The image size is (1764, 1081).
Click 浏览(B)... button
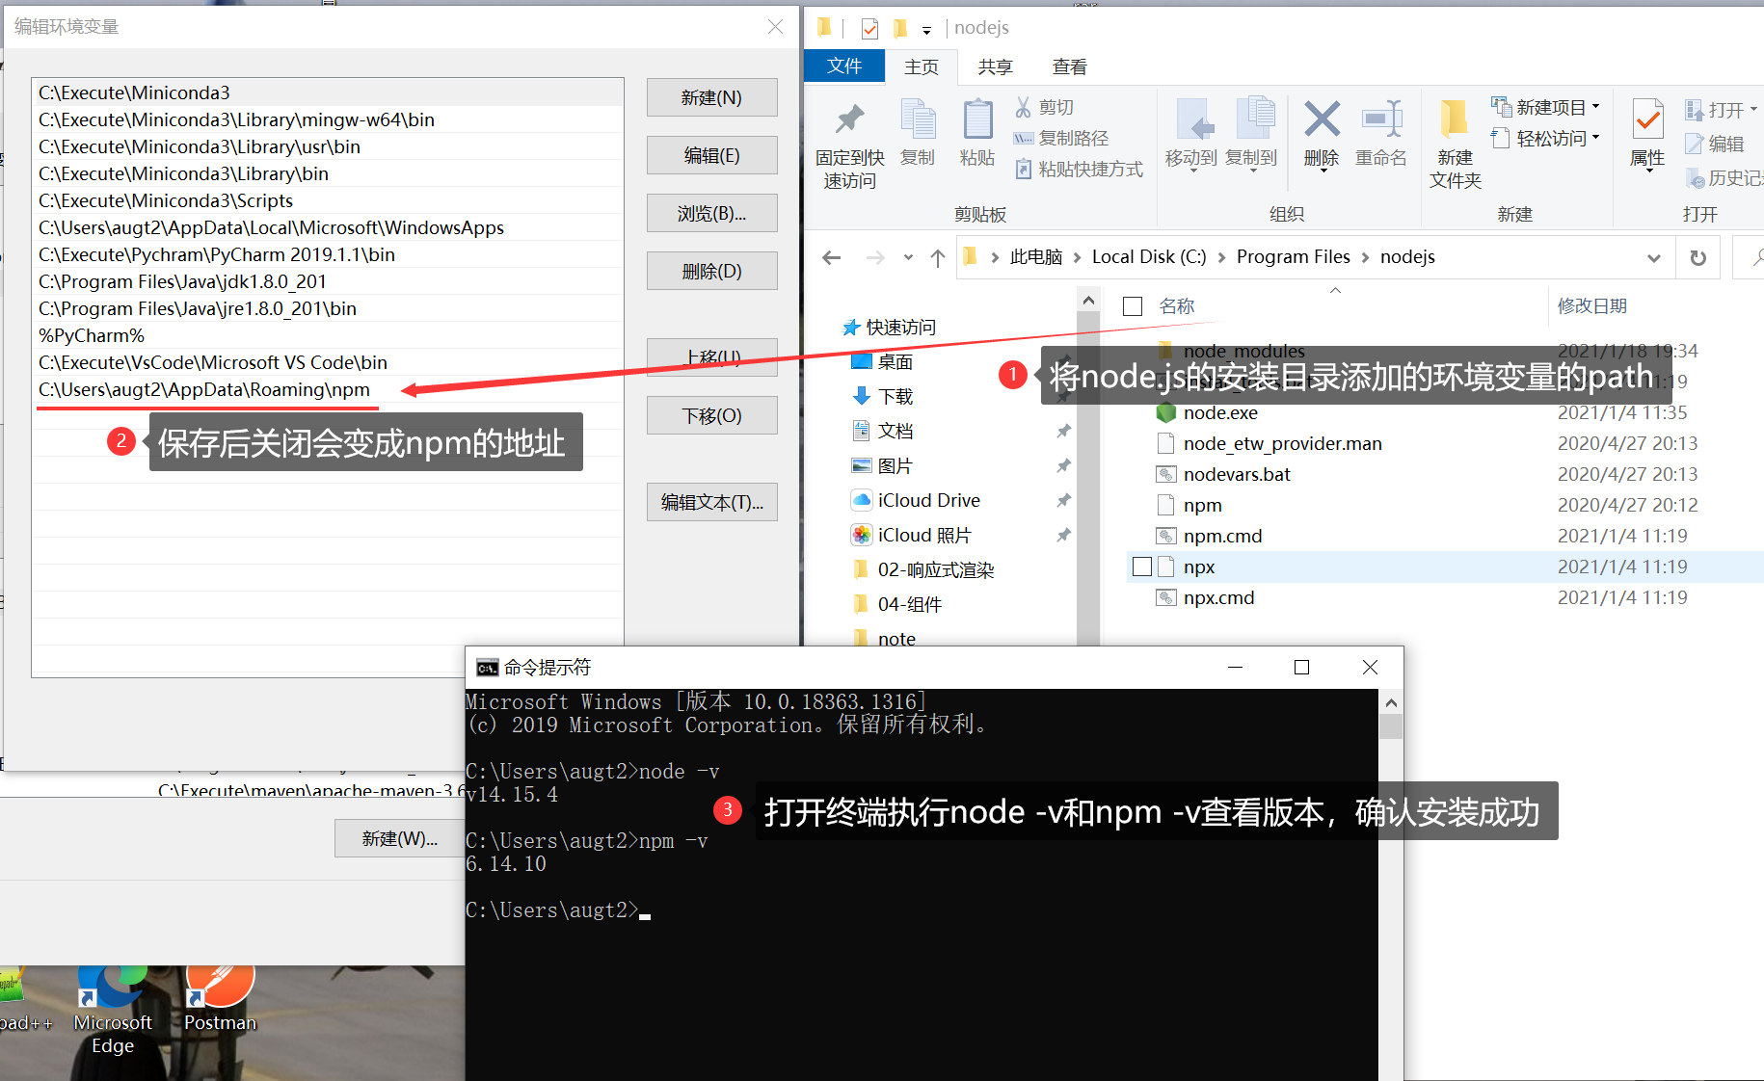pyautogui.click(x=711, y=213)
